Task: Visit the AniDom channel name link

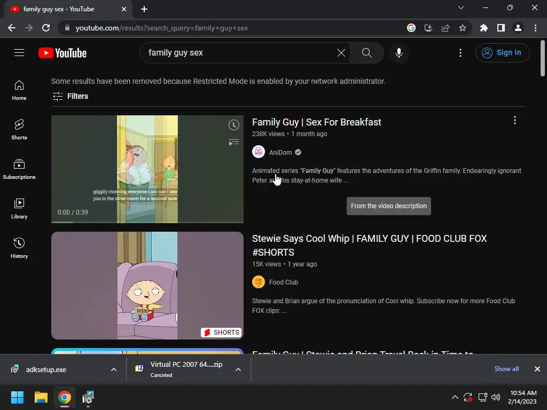Action: pyautogui.click(x=280, y=152)
